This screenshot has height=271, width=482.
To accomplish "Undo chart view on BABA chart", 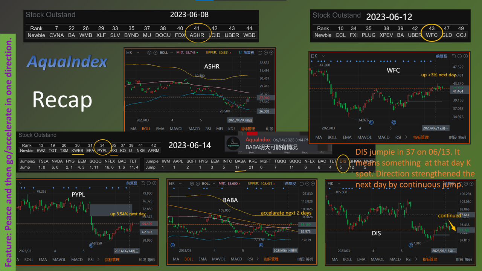I will [302, 184].
